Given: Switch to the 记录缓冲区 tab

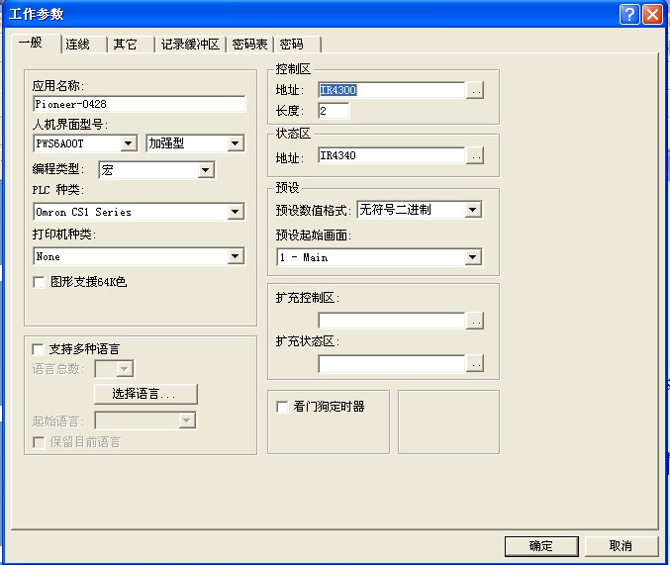Looking at the screenshot, I should tap(190, 45).
